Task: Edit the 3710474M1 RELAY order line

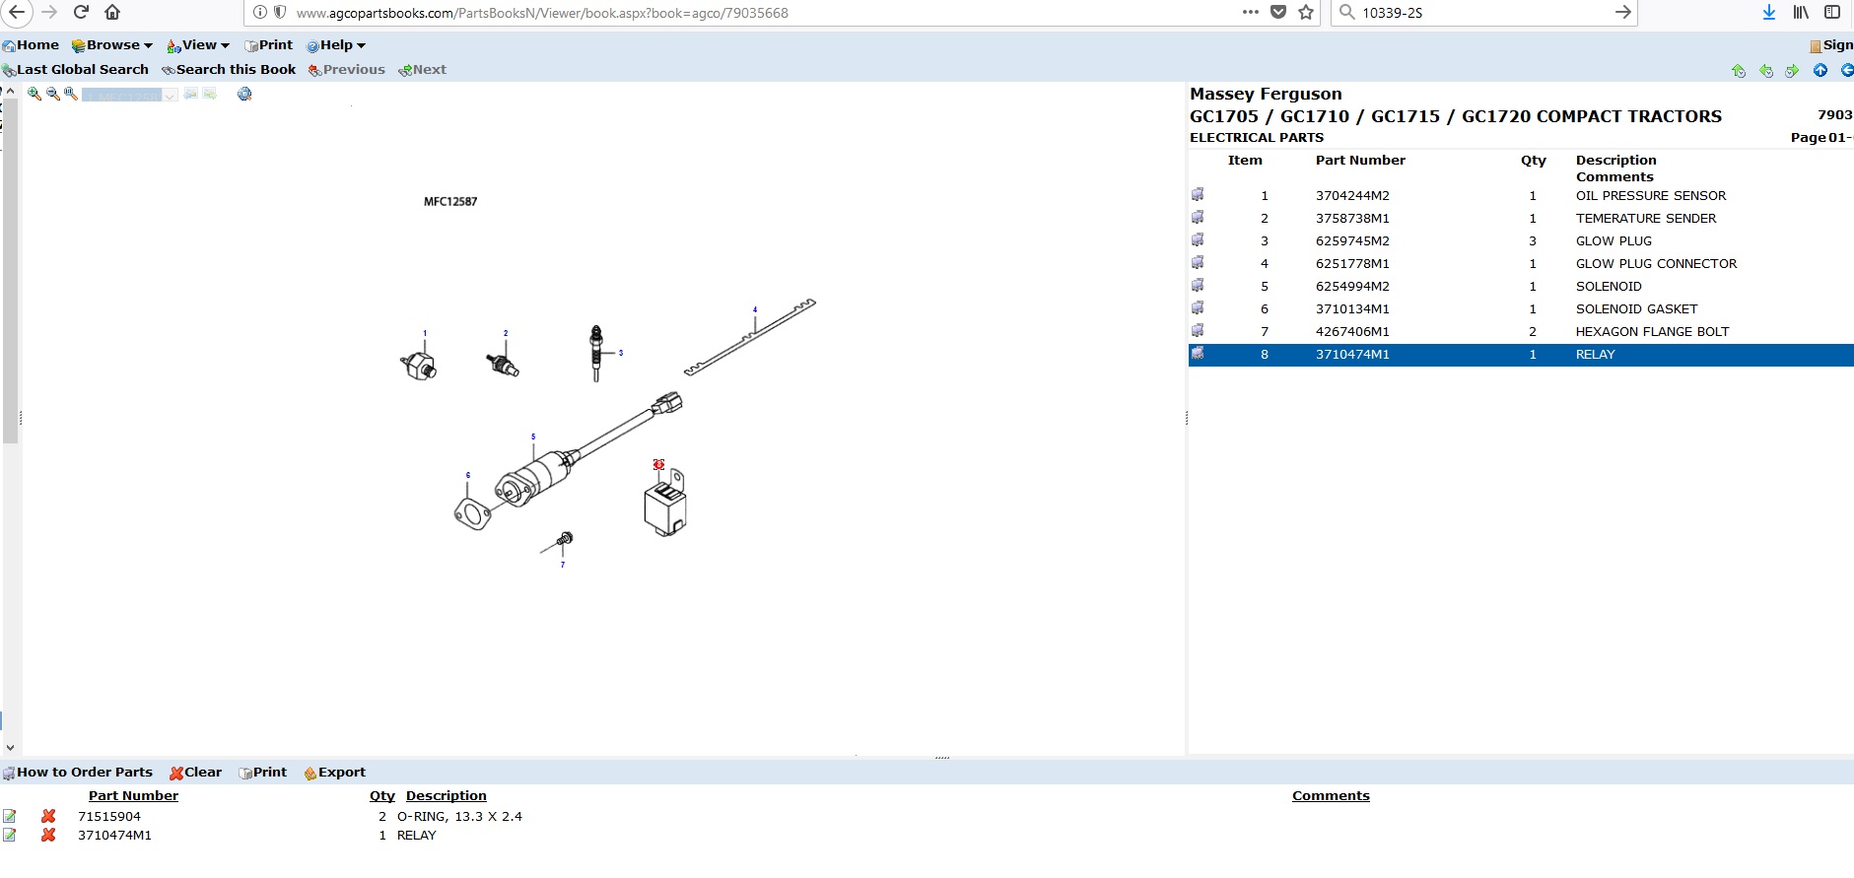Action: point(10,836)
